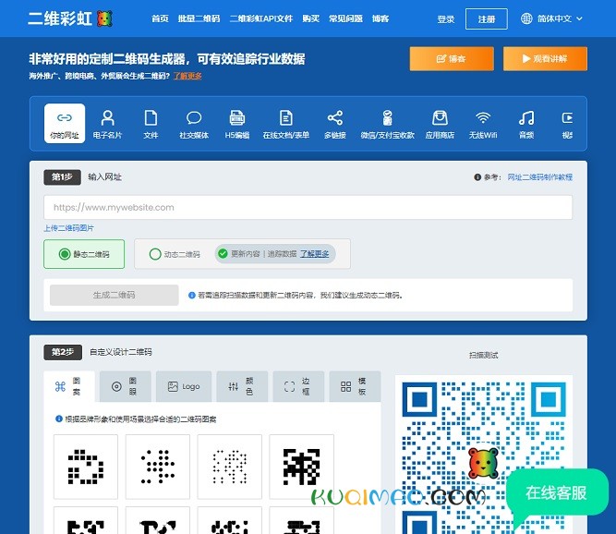The height and width of the screenshot is (534, 616).
Task: Pick the H5编辑 HTML icon
Action: point(237,118)
